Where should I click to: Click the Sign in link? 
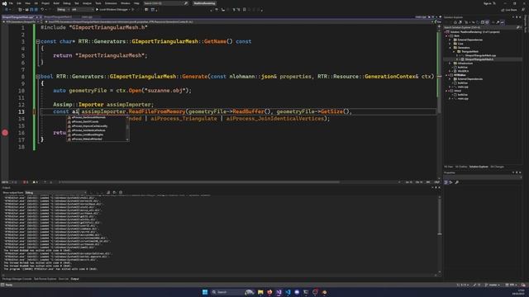coord(488,3)
